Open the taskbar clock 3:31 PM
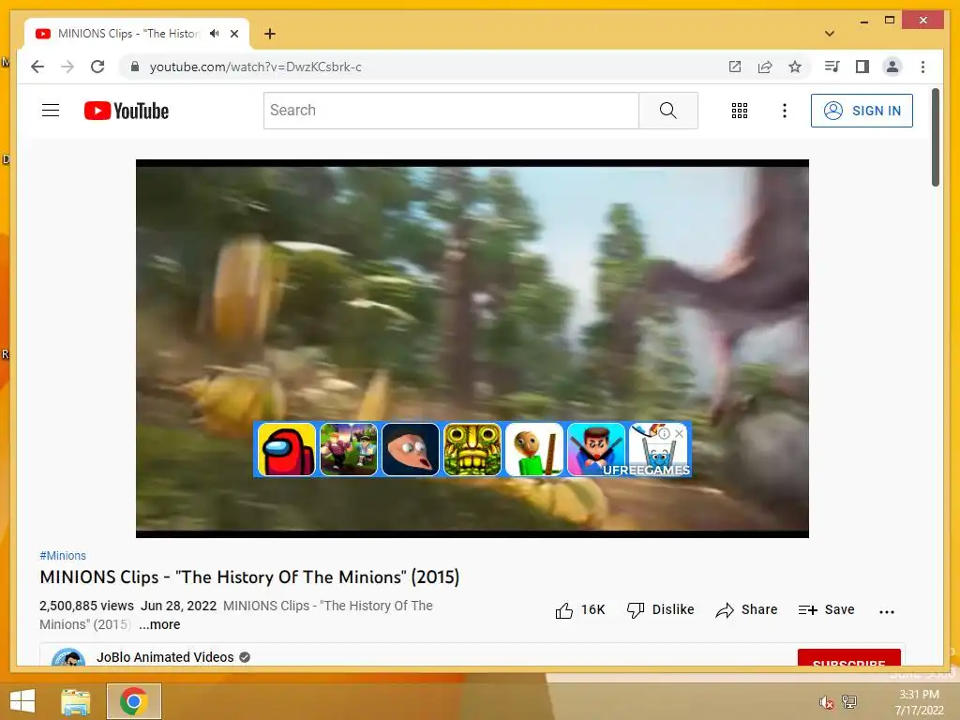Viewport: 960px width, 720px height. [x=919, y=702]
